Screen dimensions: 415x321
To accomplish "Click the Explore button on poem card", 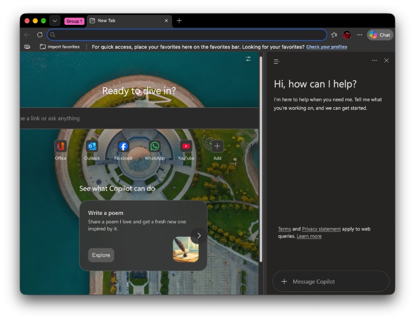I will click(x=101, y=255).
